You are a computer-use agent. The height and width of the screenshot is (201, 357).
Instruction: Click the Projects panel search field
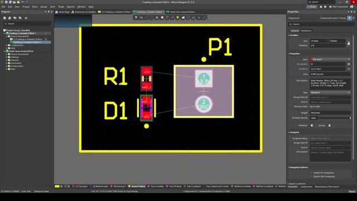[27, 23]
